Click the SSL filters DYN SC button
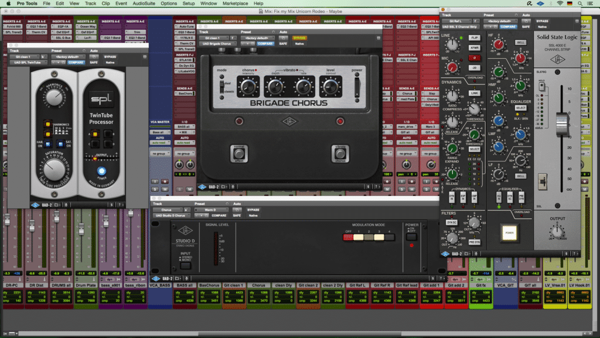 [x=452, y=222]
